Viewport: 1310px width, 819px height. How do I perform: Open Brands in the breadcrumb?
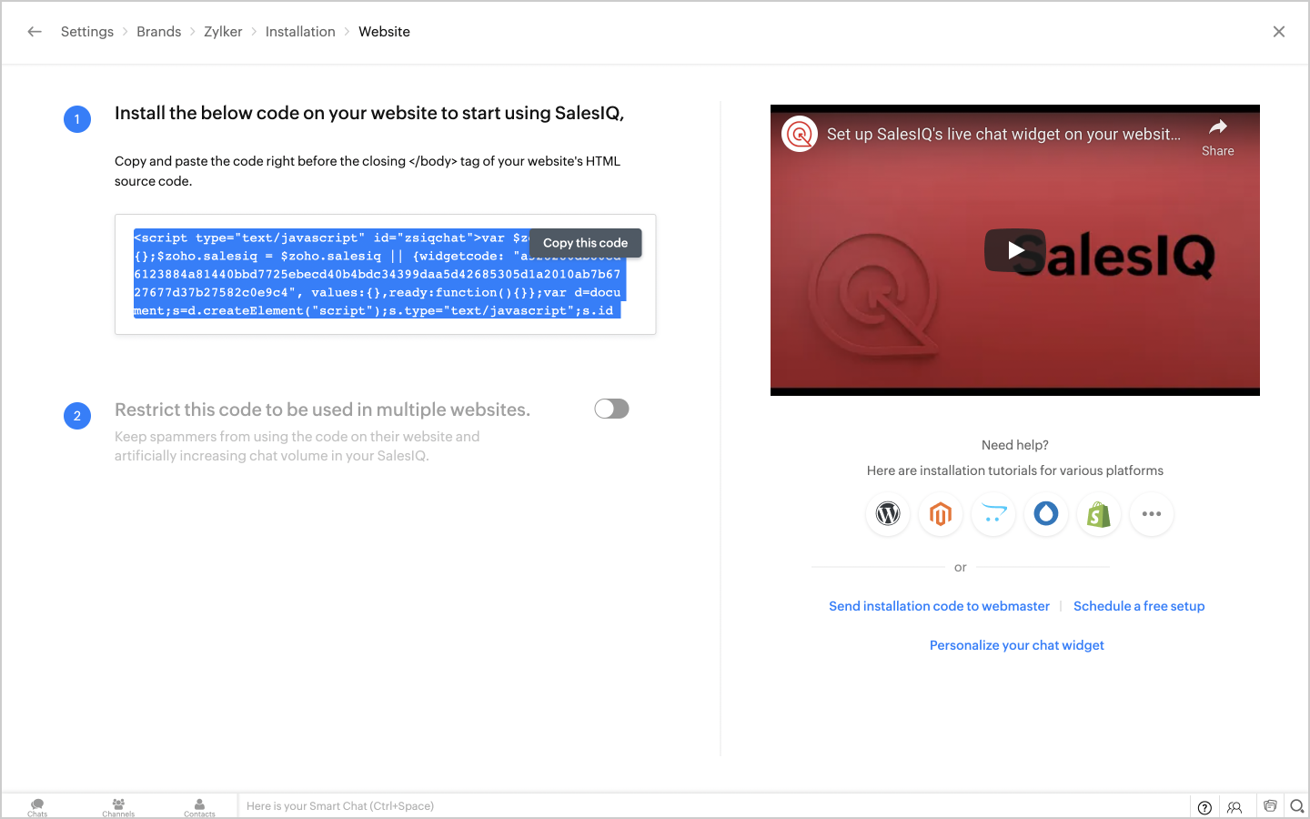(159, 32)
